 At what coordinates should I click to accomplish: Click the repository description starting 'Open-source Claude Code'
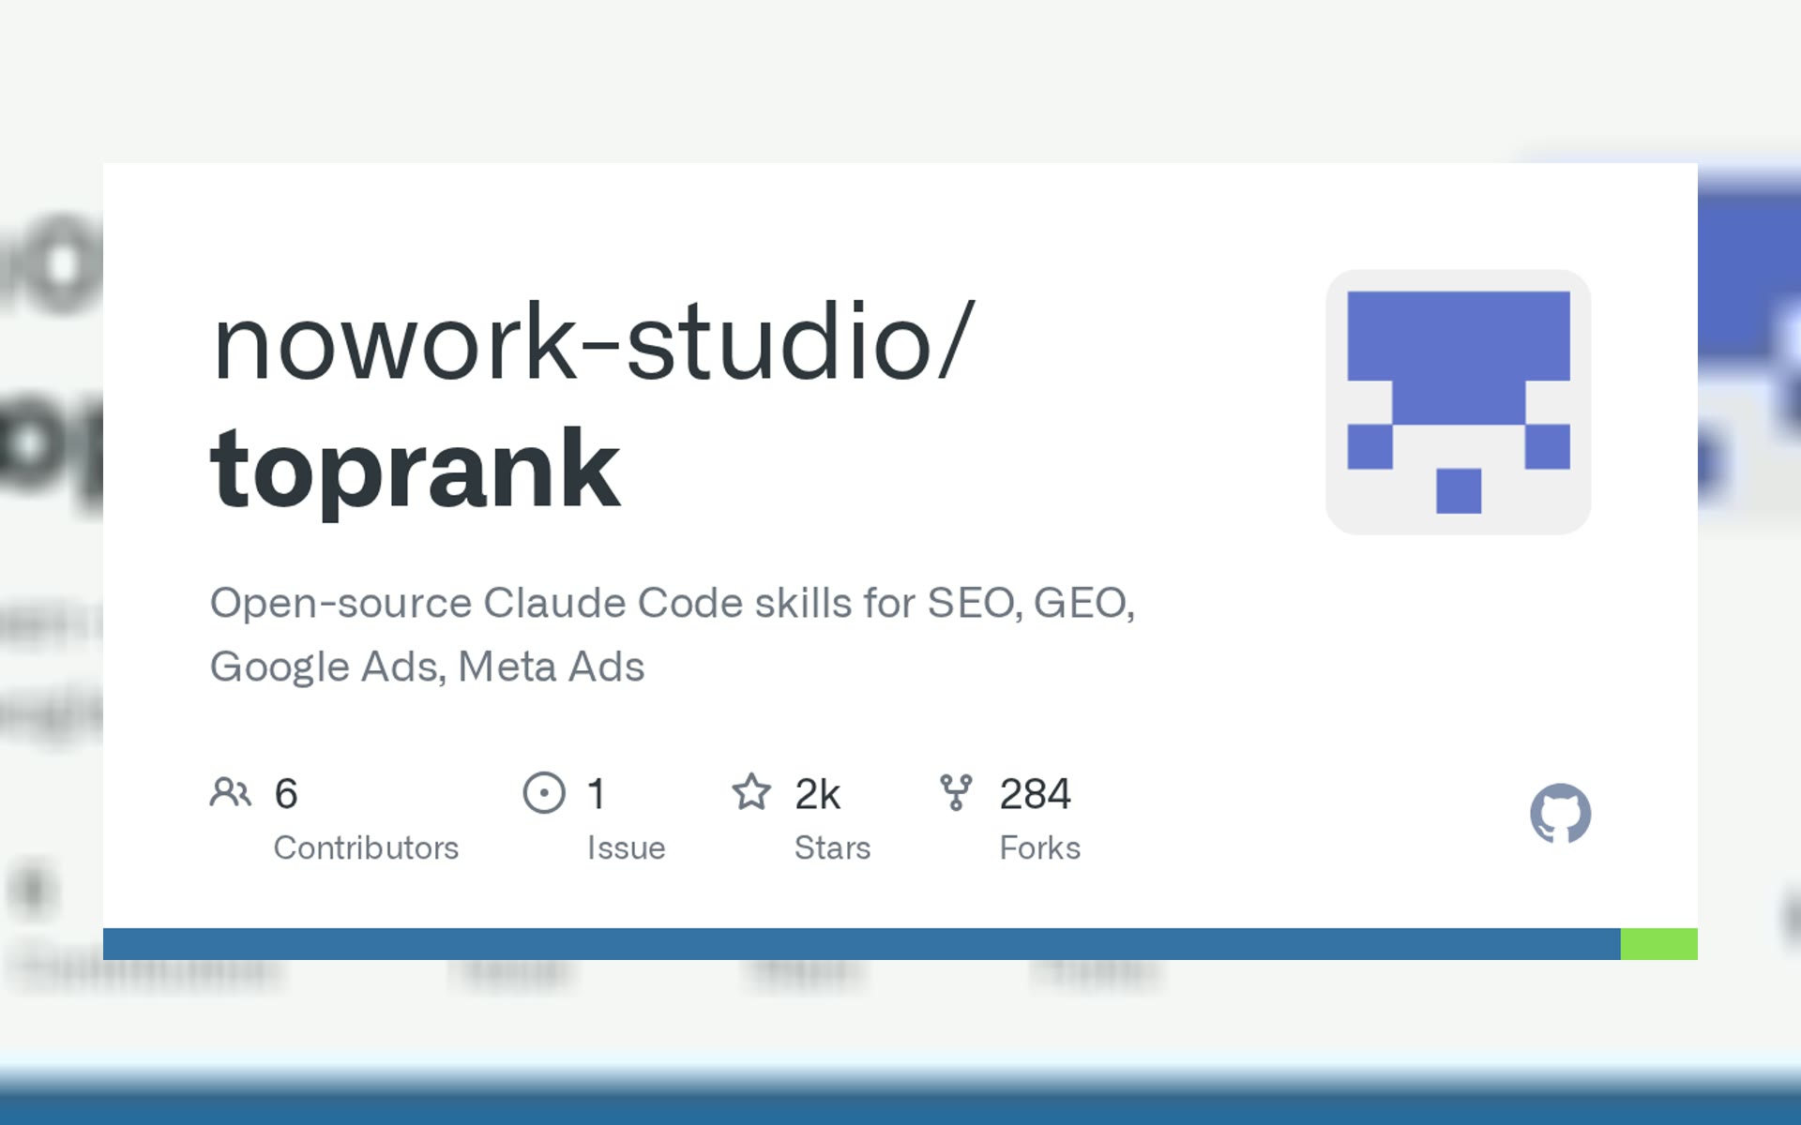[672, 634]
